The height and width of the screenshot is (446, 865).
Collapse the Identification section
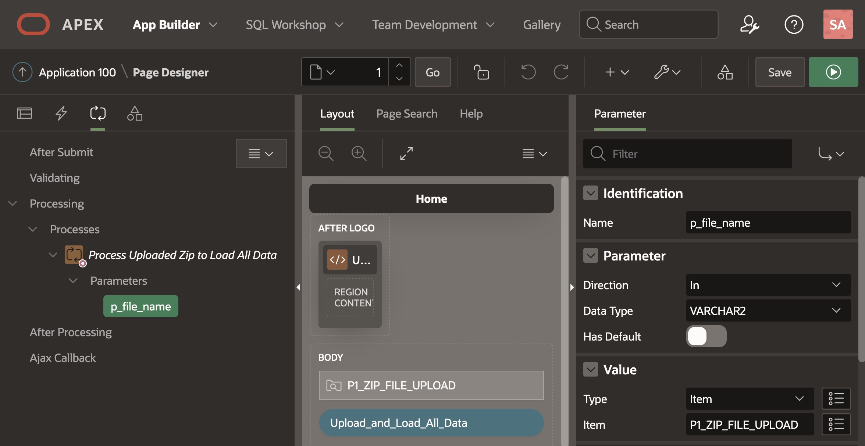click(591, 193)
